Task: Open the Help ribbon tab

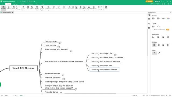Action: coord(43,4)
